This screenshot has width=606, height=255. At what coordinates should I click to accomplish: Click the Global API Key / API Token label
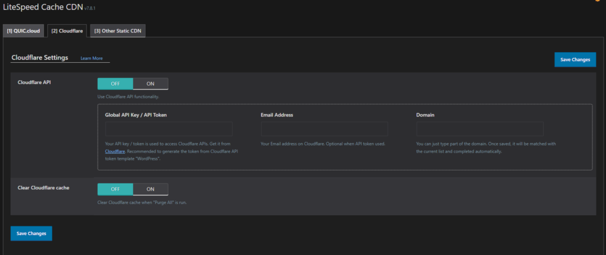[x=136, y=115]
